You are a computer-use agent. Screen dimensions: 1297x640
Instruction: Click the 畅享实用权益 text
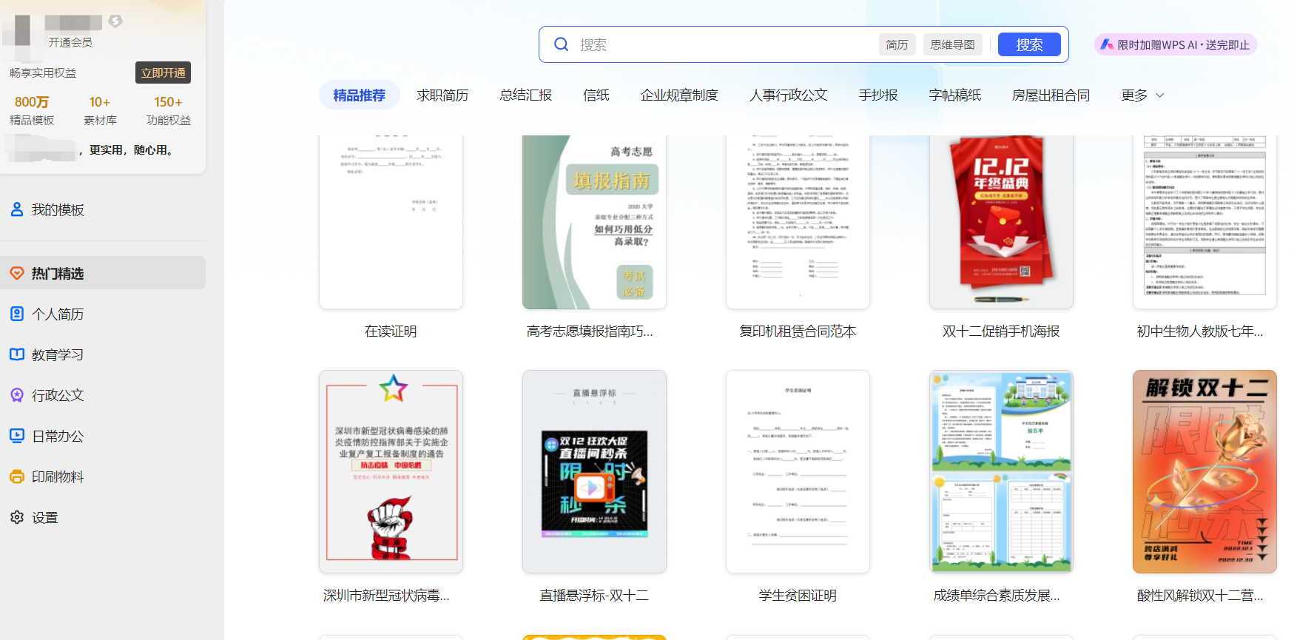pos(43,73)
